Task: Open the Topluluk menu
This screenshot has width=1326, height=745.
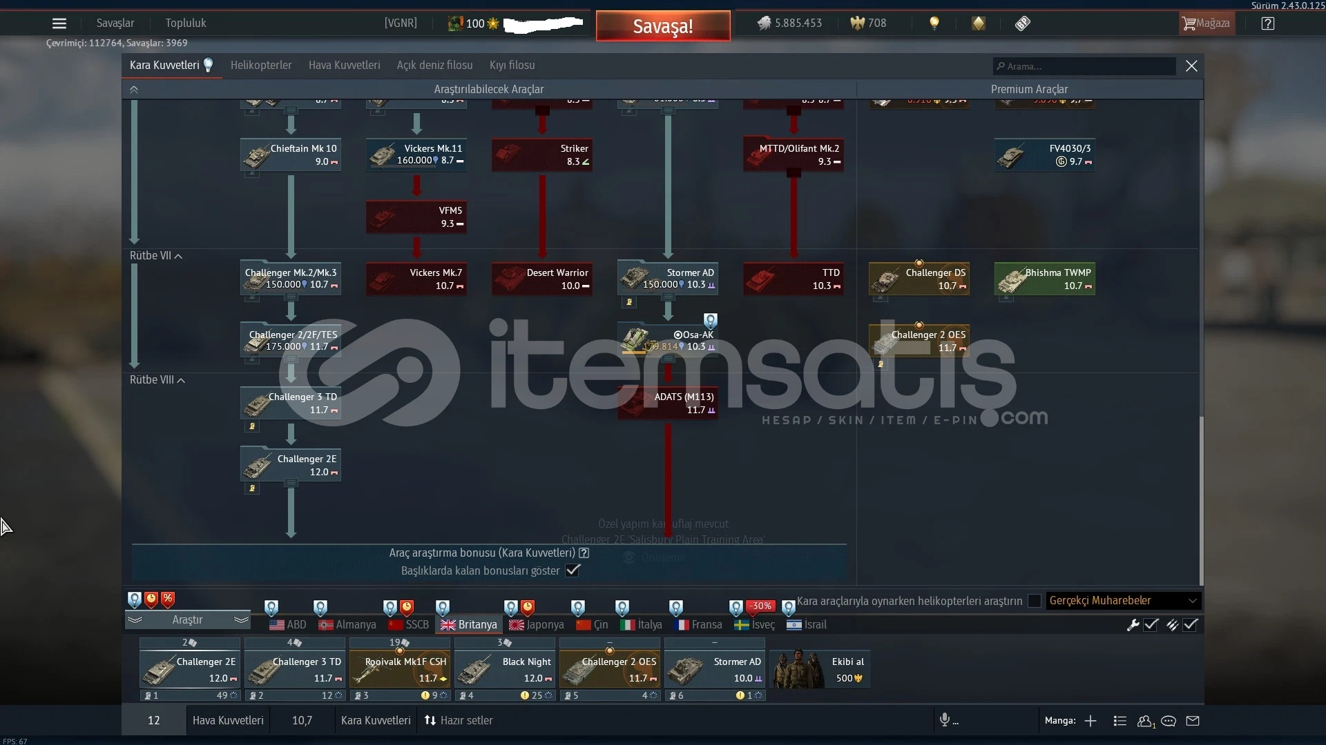Action: (x=186, y=23)
